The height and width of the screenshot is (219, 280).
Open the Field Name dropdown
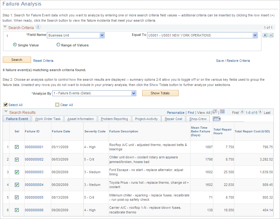point(102,35)
